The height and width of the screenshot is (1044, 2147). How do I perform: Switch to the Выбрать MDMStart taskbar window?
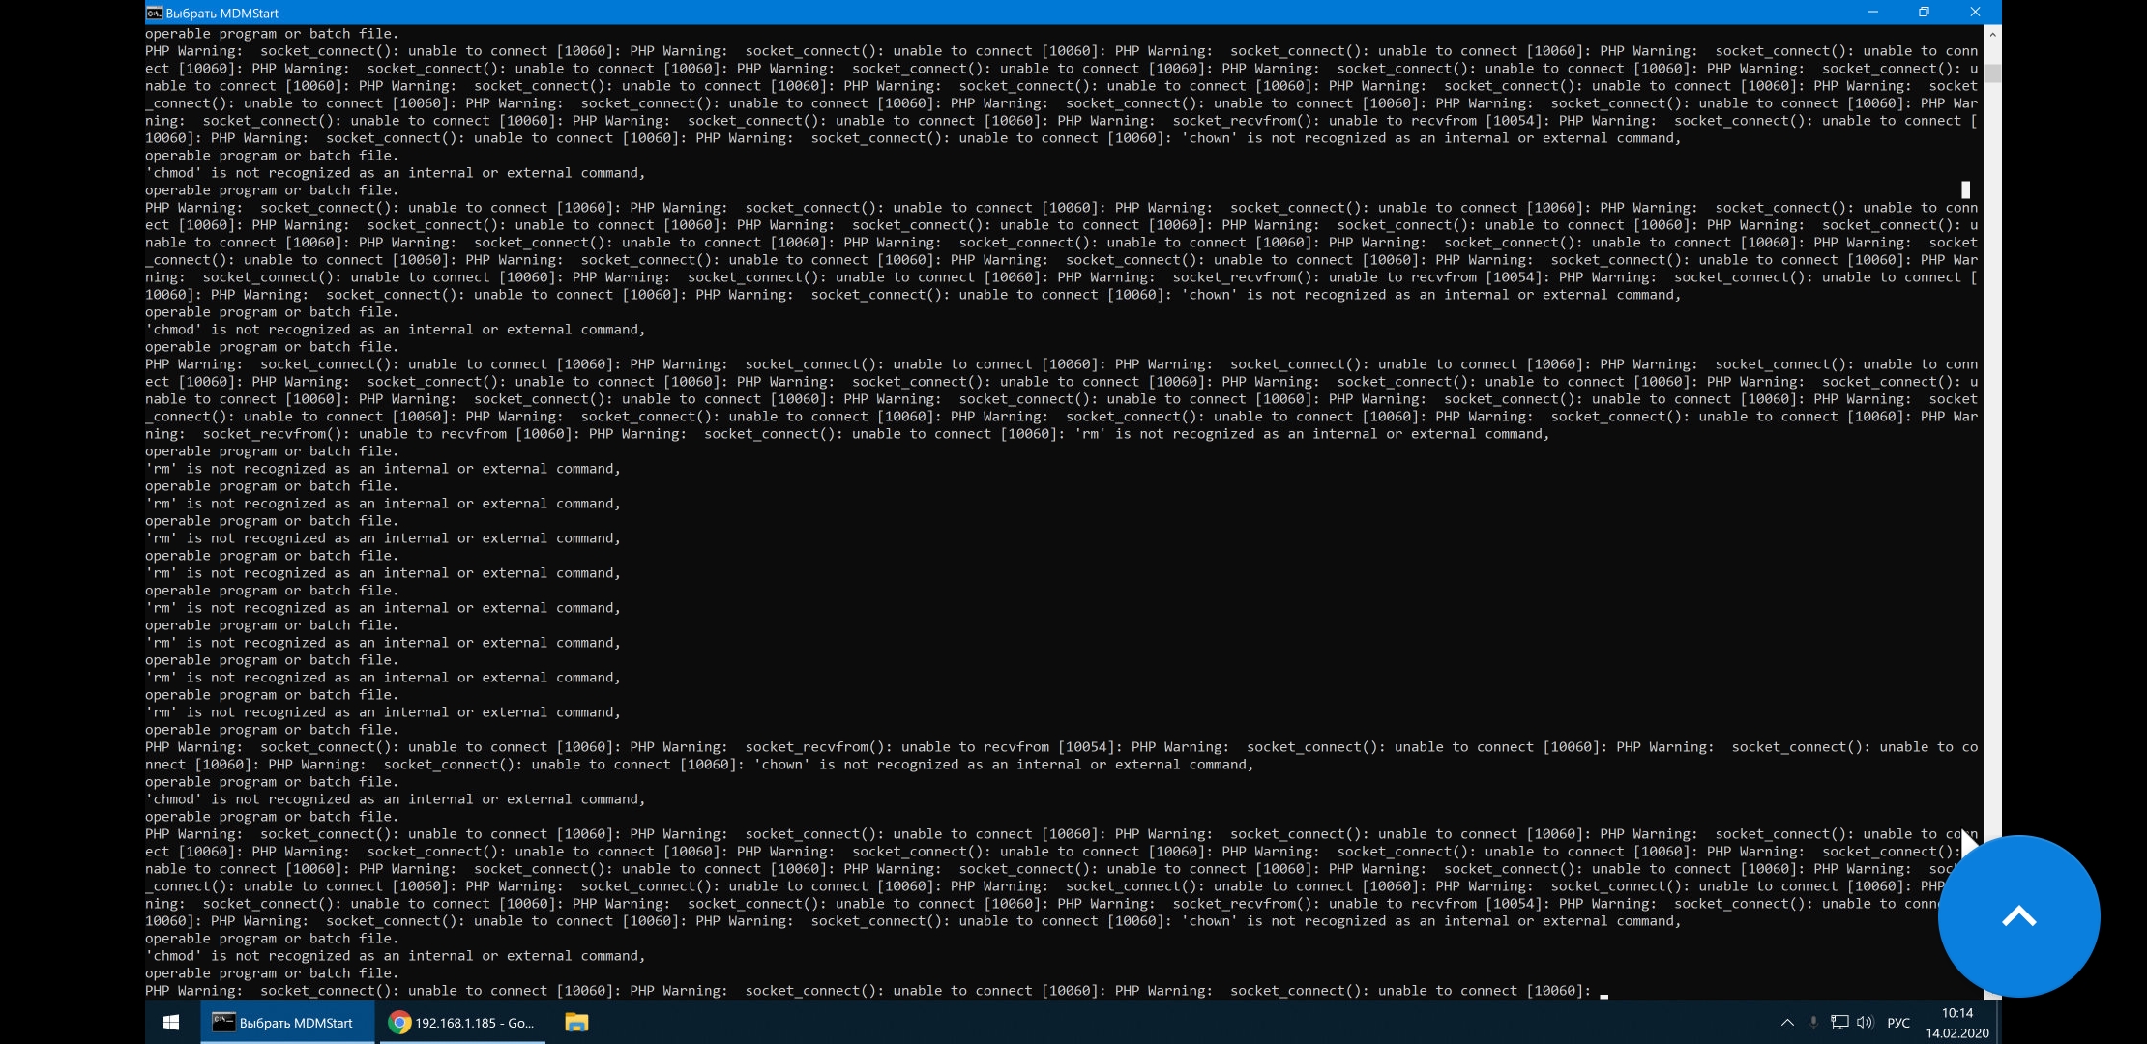point(285,1022)
